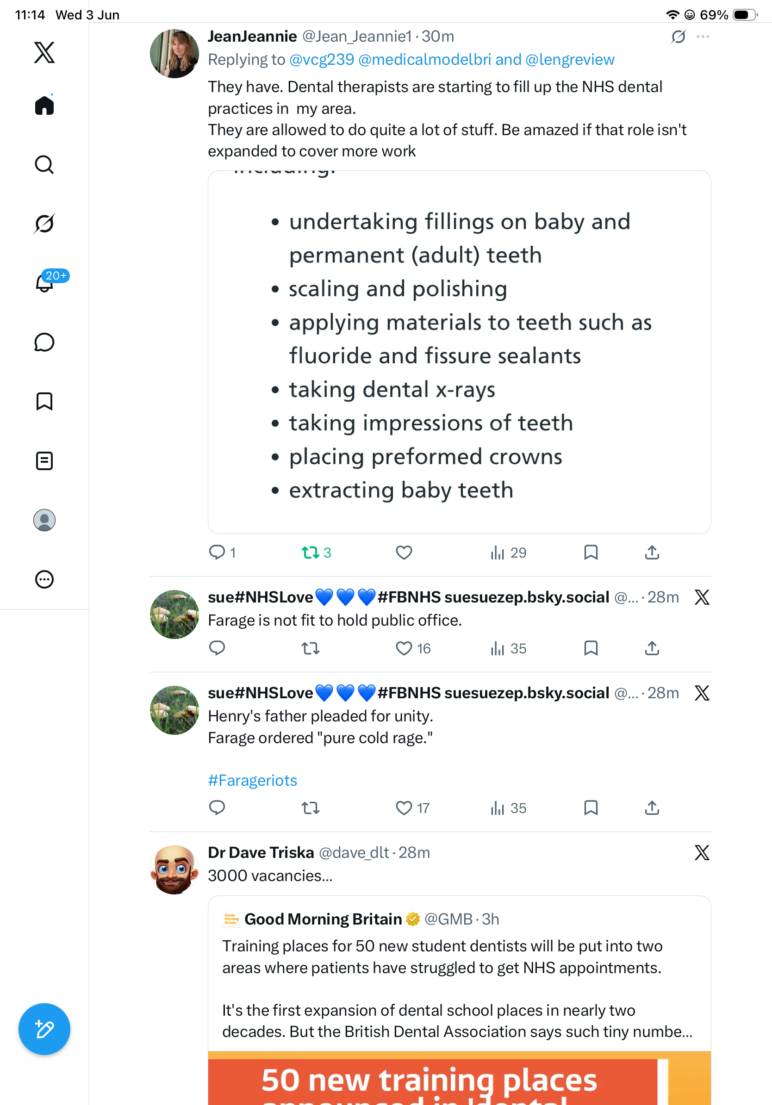Go to X logo home in sidebar
772x1105 pixels.
point(44,52)
